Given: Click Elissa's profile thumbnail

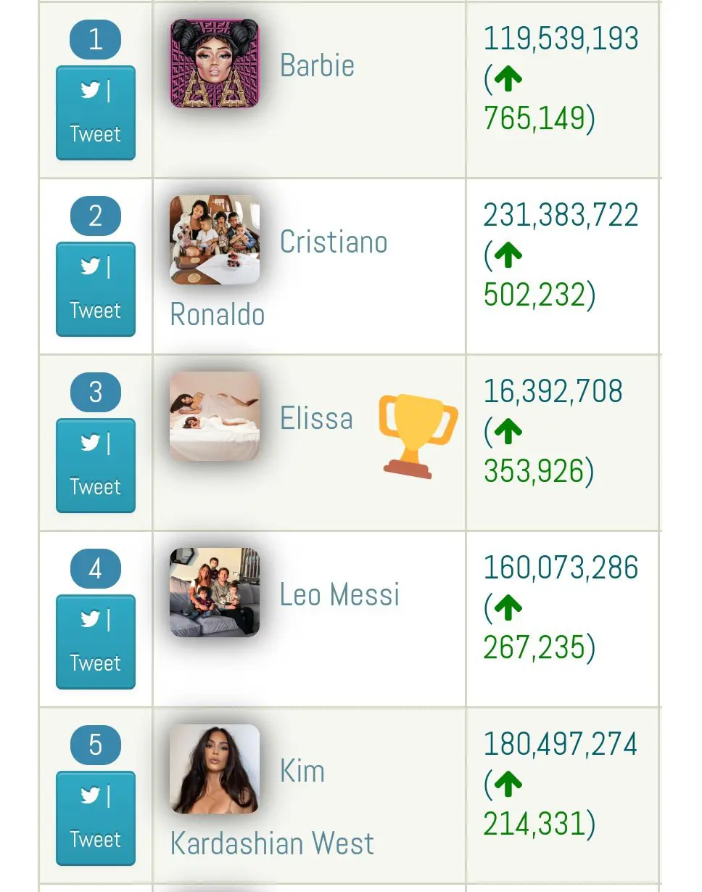Looking at the screenshot, I should [215, 417].
